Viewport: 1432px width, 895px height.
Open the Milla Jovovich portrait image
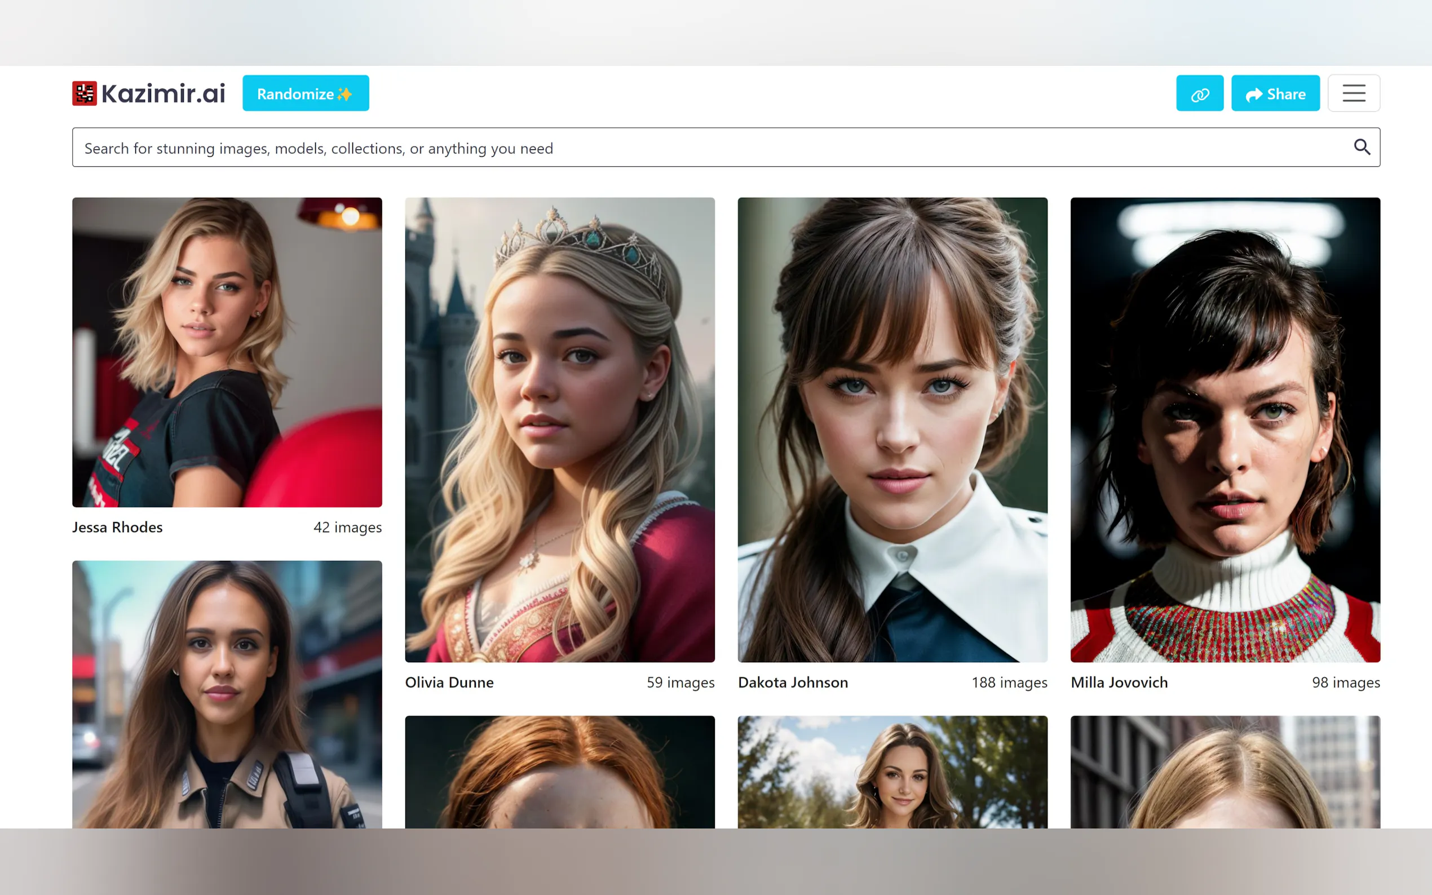1225,429
